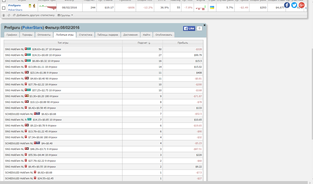This screenshot has width=313, height=184.
Task: Click turbo icon in $13.89+$1.11 18 players row
Action: [26, 67]
